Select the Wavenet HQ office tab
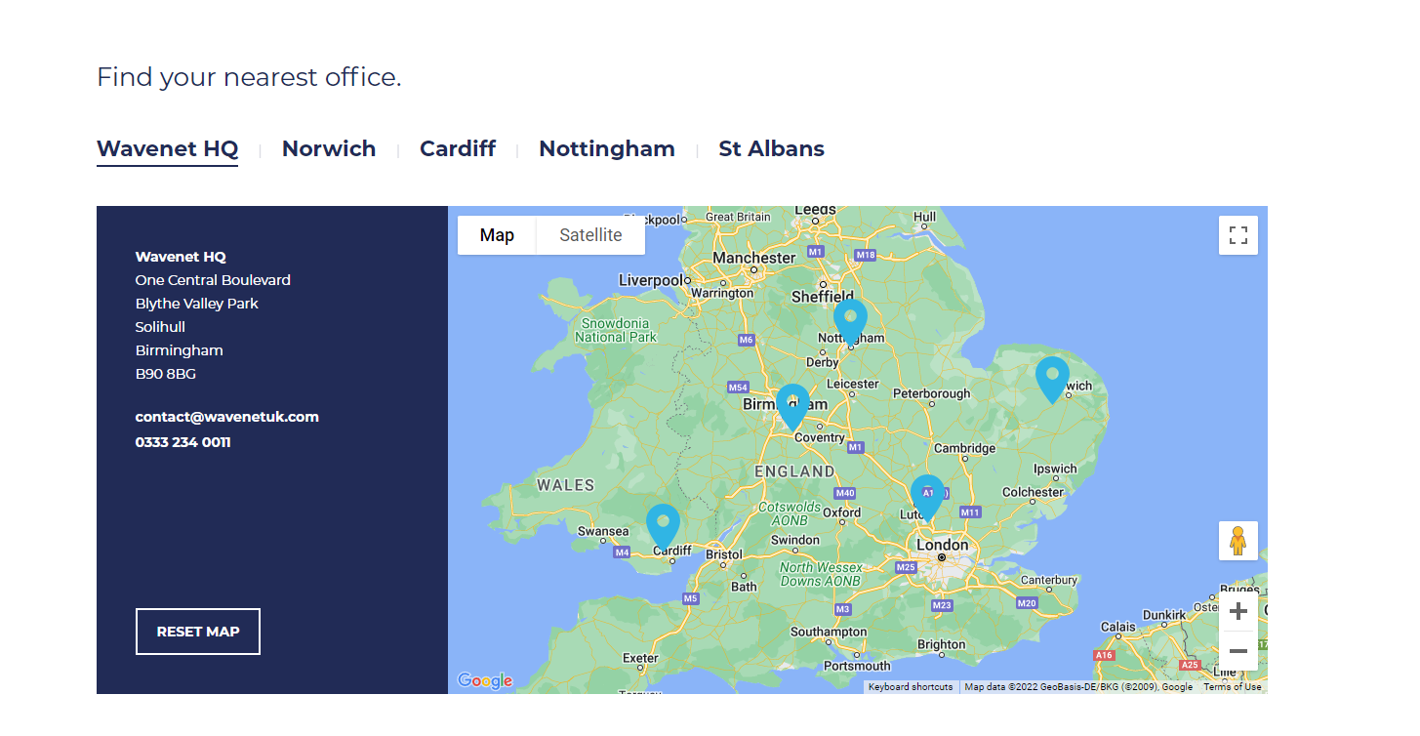1420x736 pixels. click(x=167, y=149)
